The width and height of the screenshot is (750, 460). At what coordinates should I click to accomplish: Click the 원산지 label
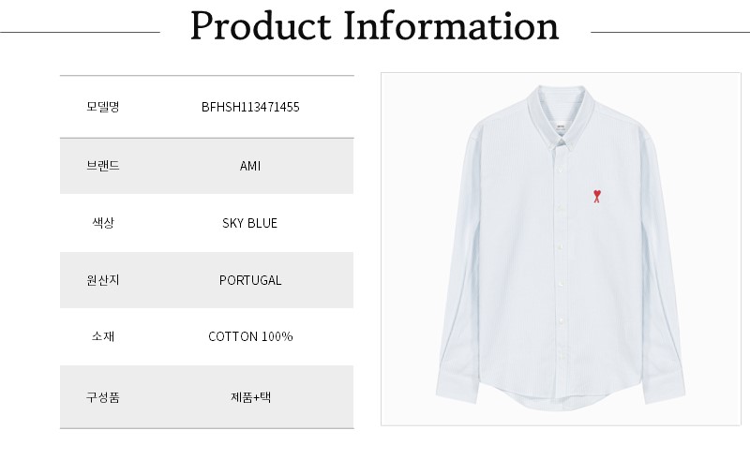pos(103,280)
